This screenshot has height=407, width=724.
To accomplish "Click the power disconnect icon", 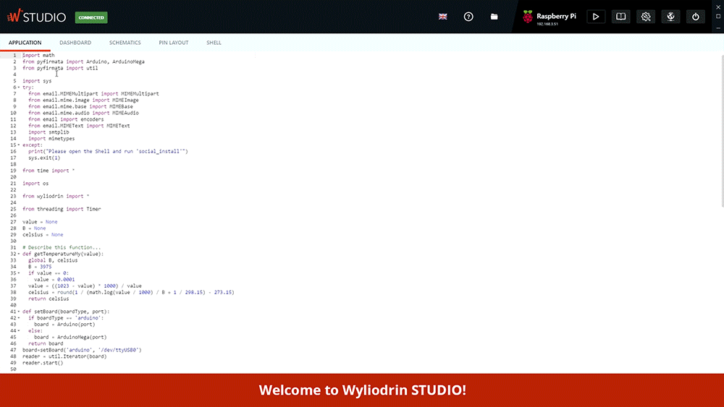I will pos(695,17).
